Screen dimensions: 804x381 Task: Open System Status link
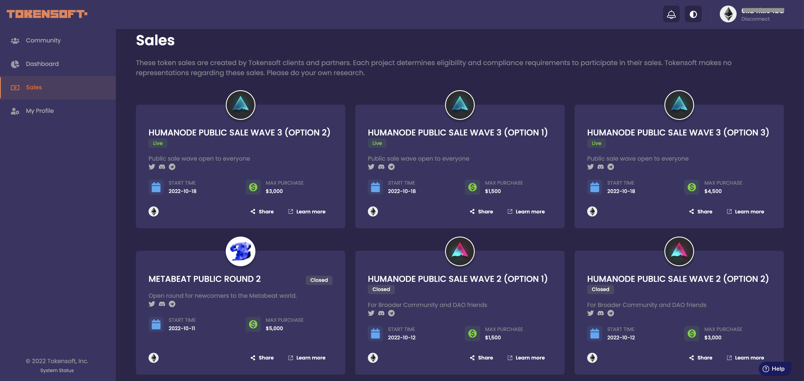coord(57,370)
